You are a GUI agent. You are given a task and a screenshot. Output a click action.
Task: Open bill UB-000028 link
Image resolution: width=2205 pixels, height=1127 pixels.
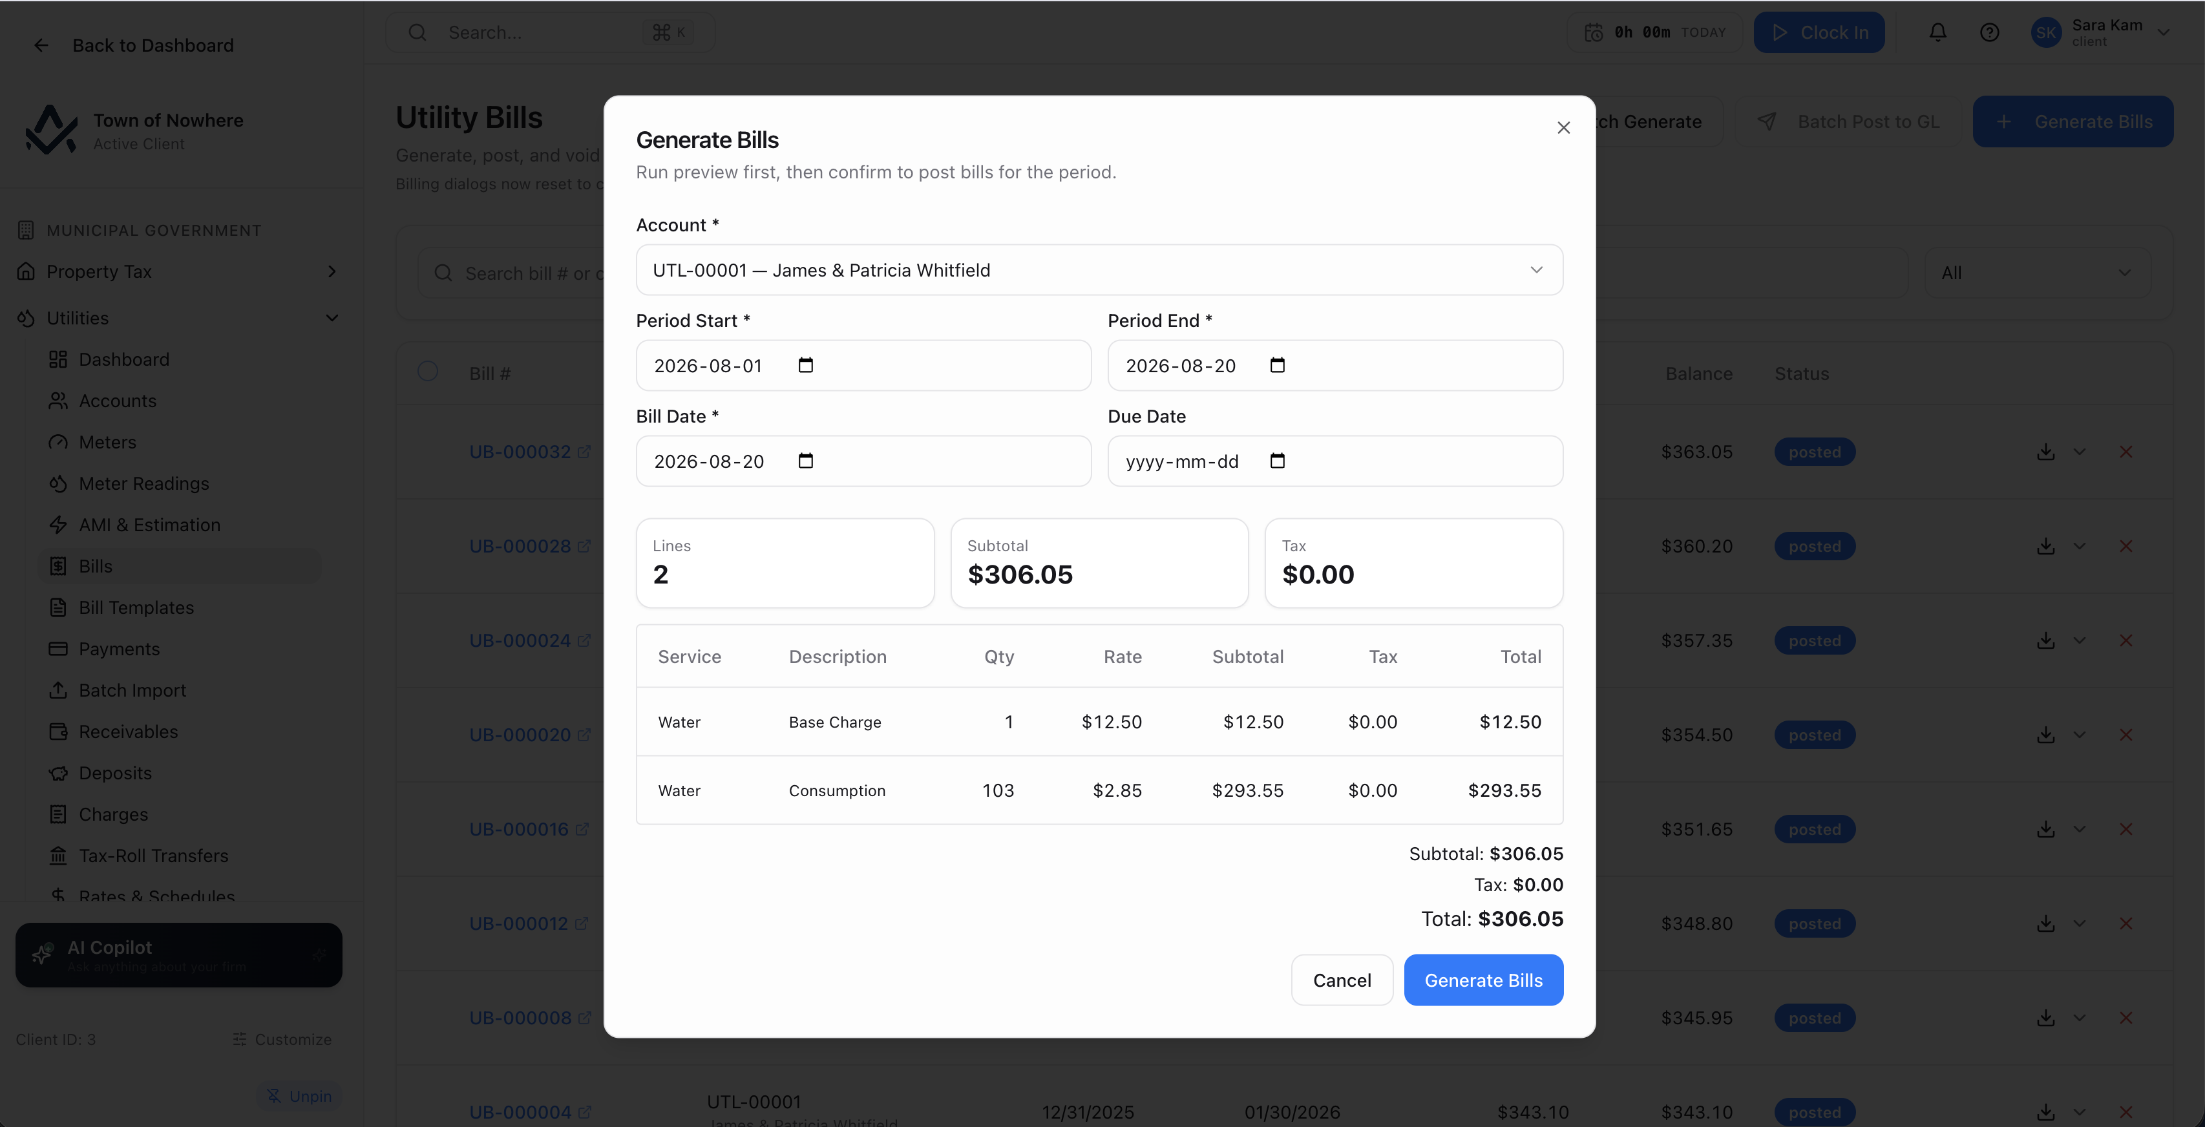(x=529, y=546)
